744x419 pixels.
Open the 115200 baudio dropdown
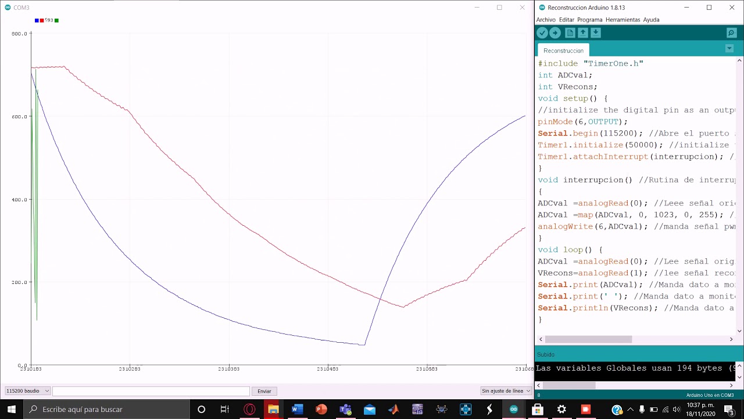pyautogui.click(x=28, y=391)
